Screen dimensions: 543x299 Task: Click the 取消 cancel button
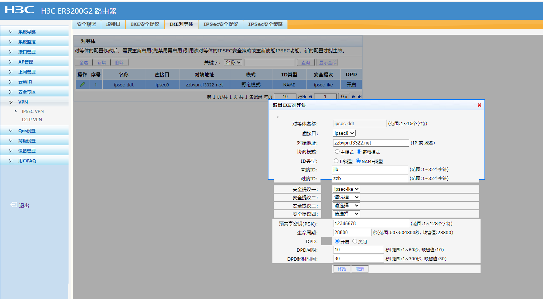(360, 269)
